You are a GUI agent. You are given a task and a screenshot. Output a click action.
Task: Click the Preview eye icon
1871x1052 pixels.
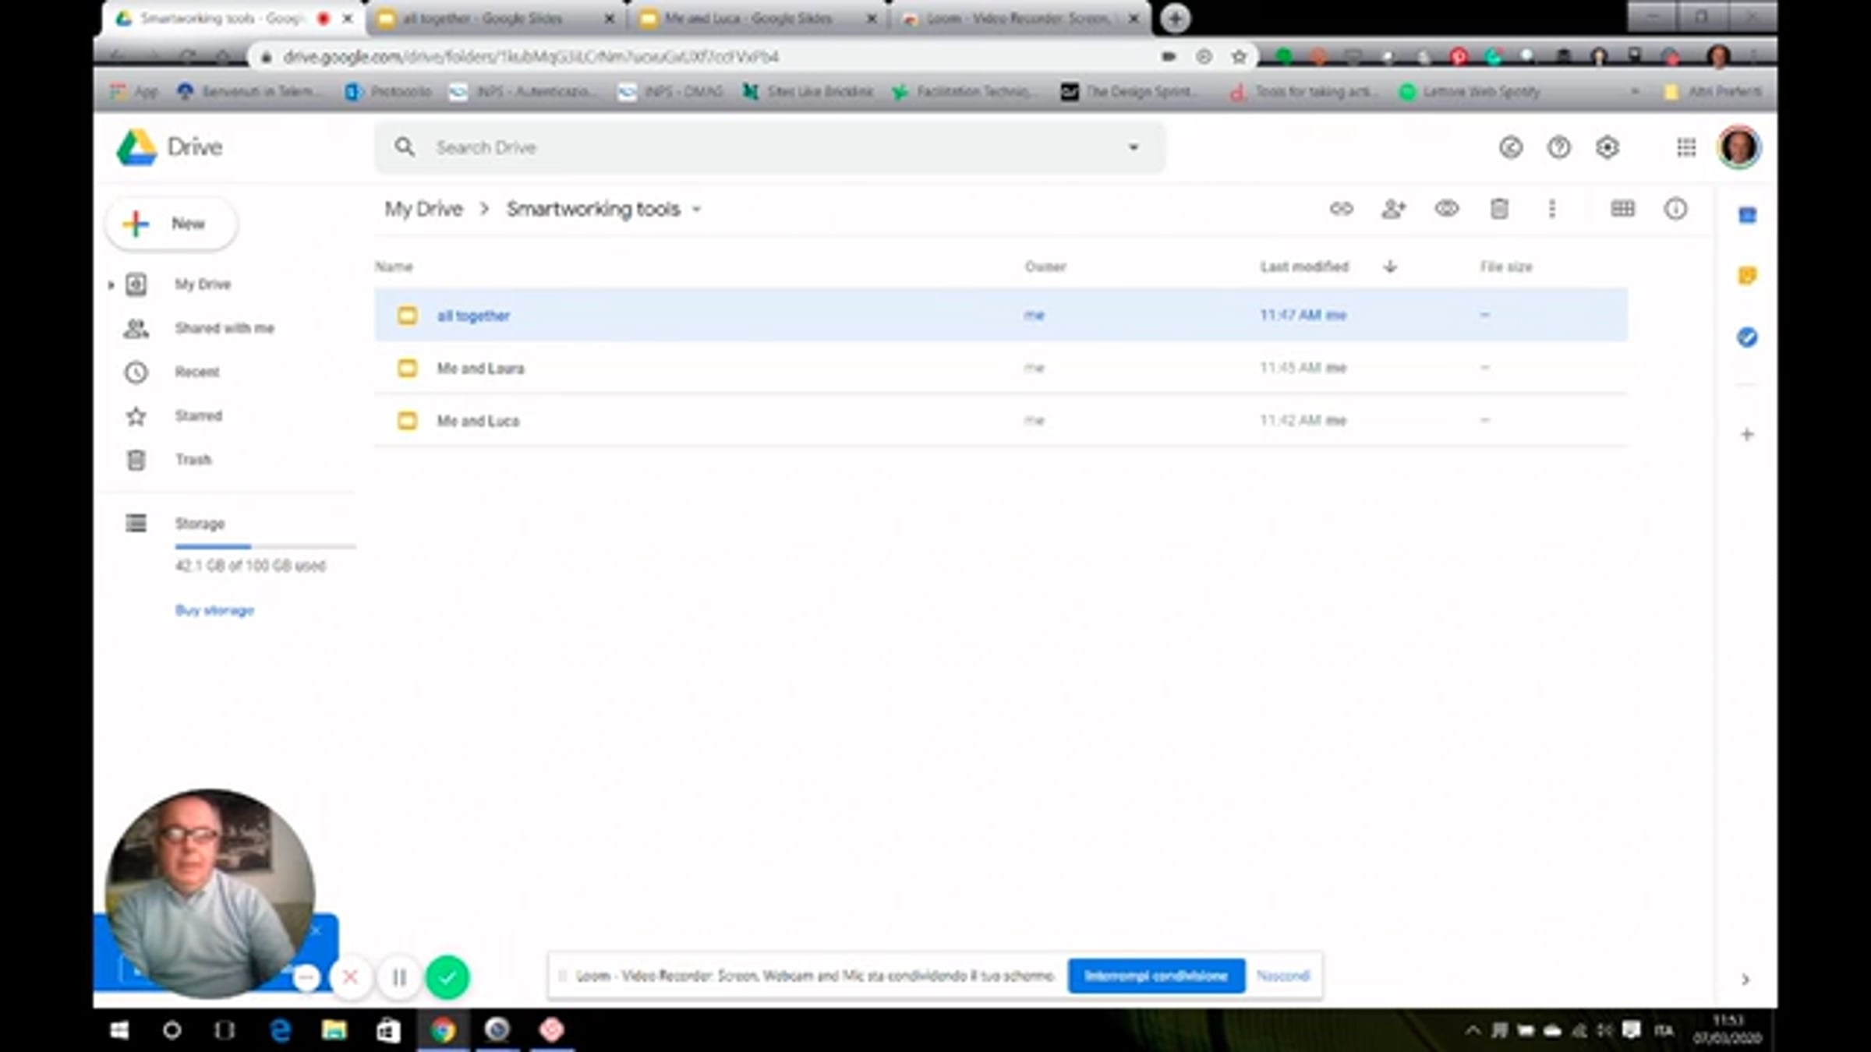[1446, 209]
